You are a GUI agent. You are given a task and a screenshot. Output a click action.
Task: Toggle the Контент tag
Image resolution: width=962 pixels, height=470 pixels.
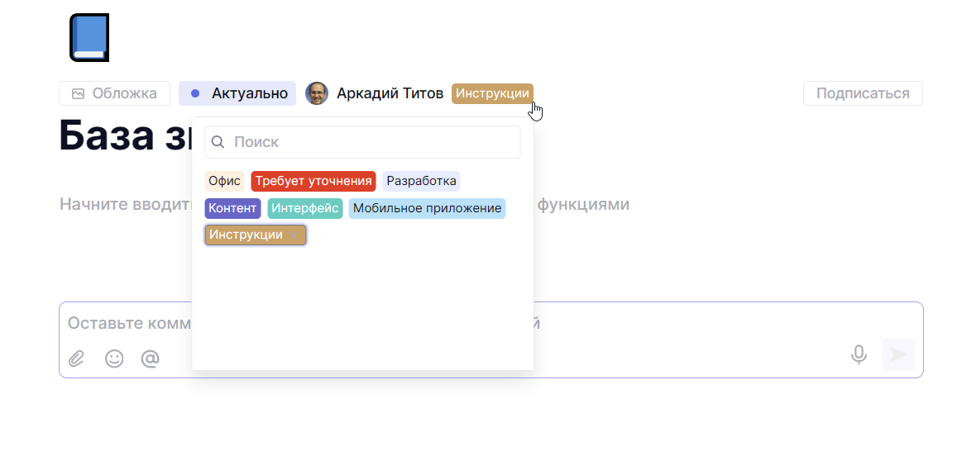coord(232,208)
